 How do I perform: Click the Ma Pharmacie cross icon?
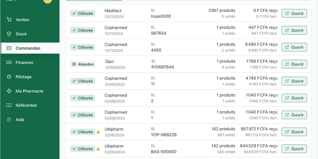tap(9, 91)
